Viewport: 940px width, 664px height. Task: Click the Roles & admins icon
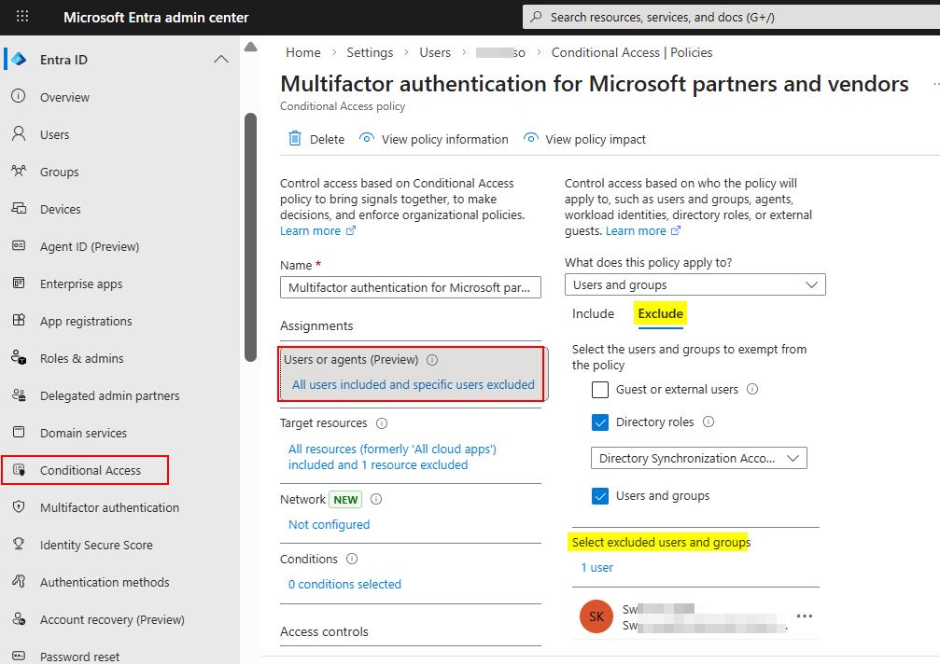19,357
